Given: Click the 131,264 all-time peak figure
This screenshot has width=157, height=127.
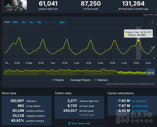Looking at the screenshot, I should pyautogui.click(x=133, y=4).
